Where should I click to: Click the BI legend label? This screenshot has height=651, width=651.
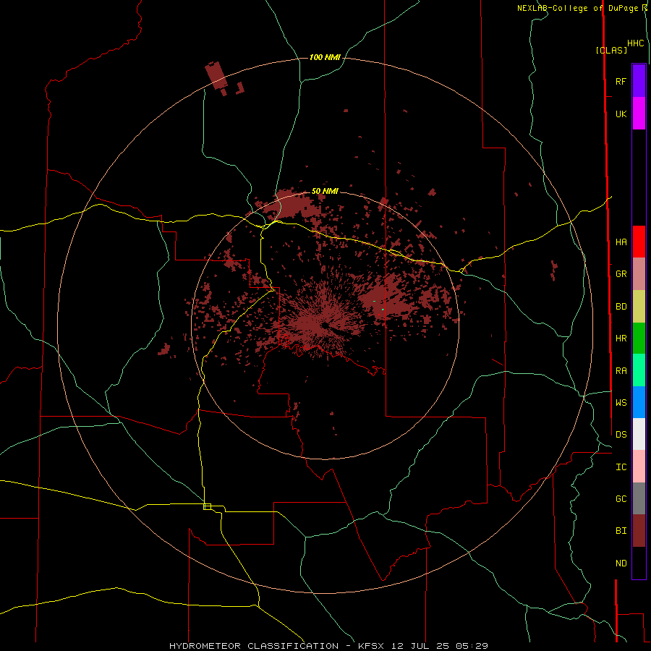click(x=621, y=531)
